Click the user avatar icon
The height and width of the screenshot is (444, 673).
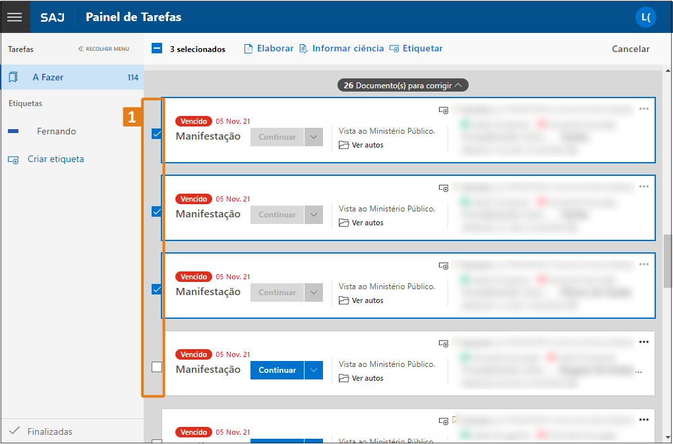[x=645, y=17]
